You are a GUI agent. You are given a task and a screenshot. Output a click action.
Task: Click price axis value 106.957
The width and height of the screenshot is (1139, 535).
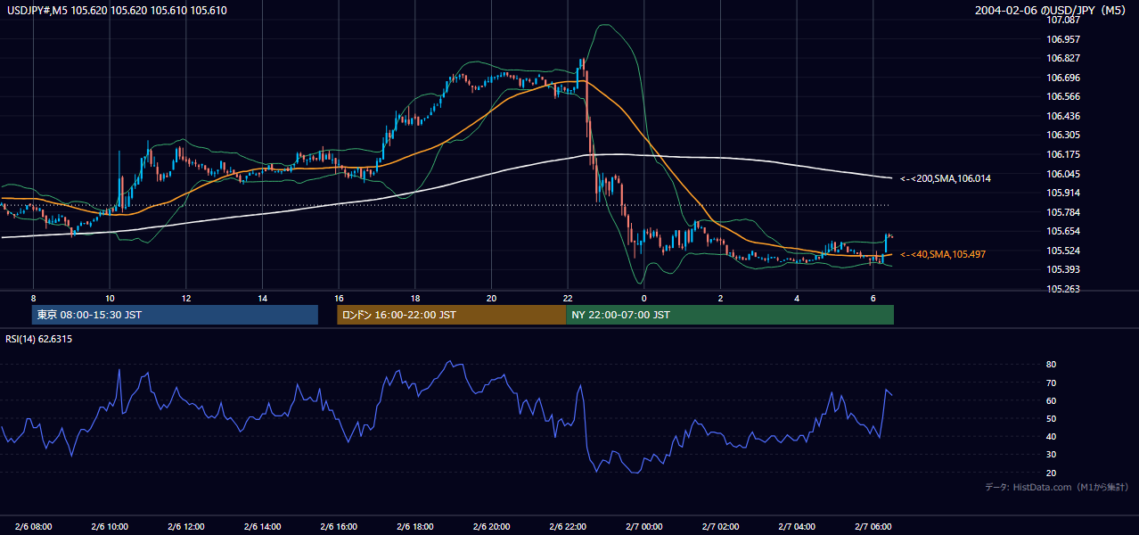click(x=1062, y=39)
